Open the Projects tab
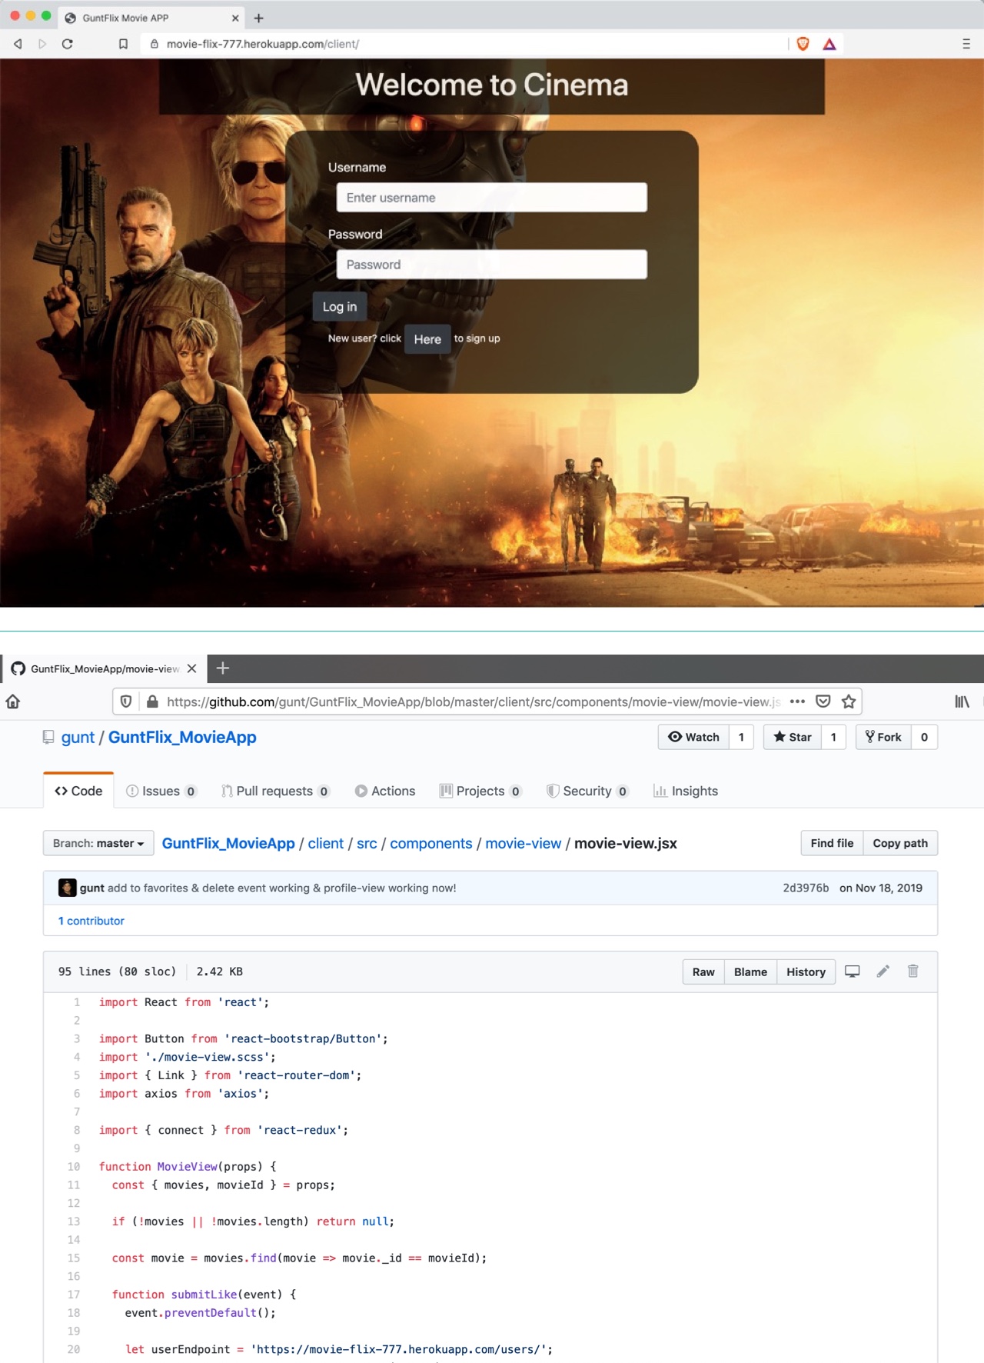This screenshot has height=1363, width=984. (x=480, y=791)
